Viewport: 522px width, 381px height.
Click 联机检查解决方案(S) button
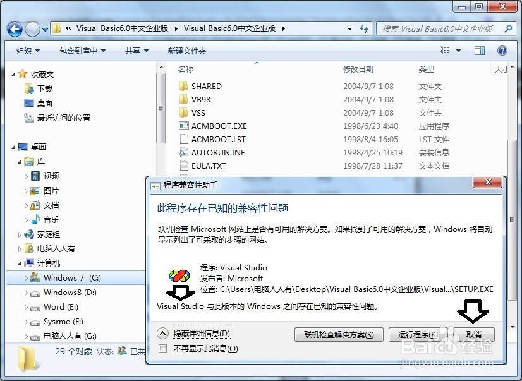(x=339, y=335)
